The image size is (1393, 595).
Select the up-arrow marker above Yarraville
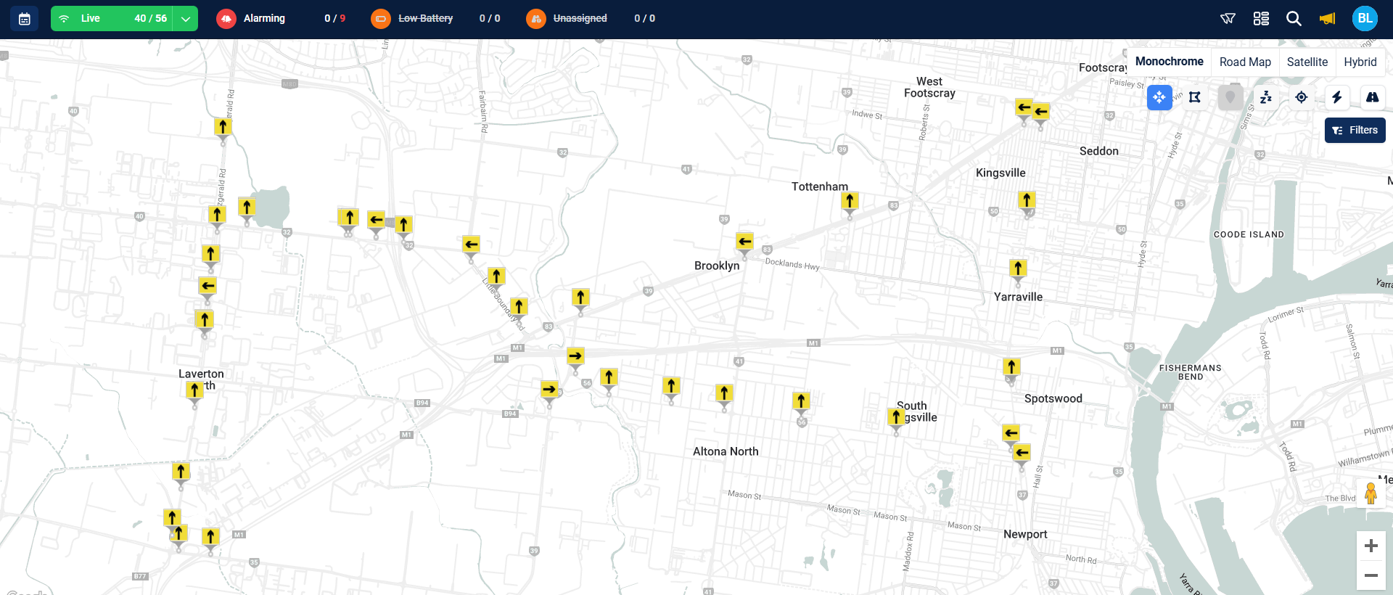[x=1018, y=268]
